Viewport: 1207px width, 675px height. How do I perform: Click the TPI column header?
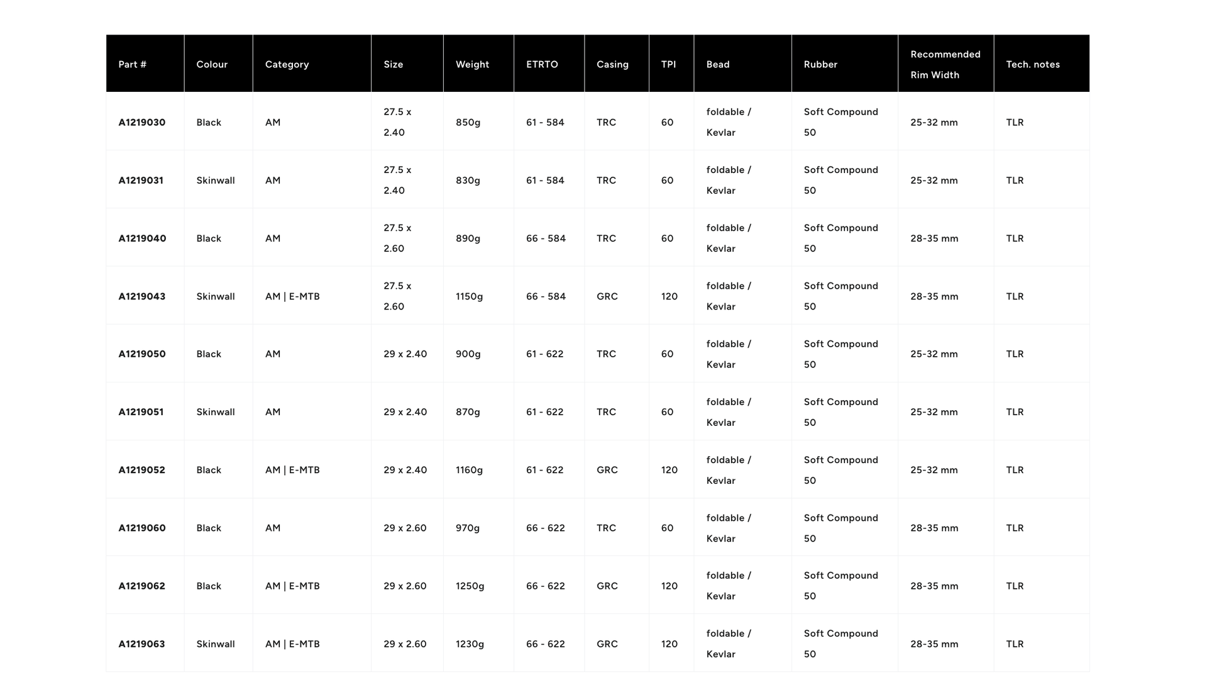click(668, 64)
